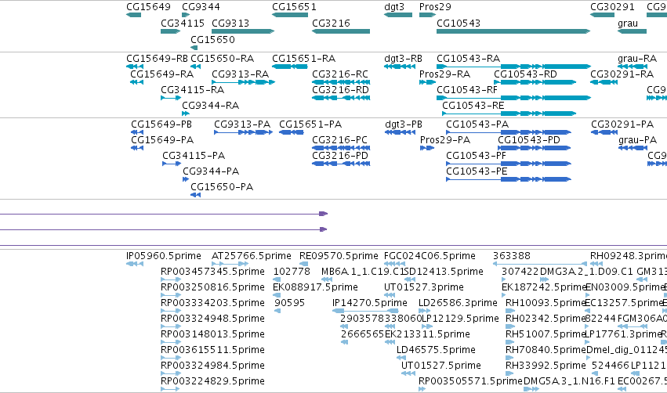667x393 pixels.
Task: Select transcript CG3216-RC
Action: pos(341,82)
